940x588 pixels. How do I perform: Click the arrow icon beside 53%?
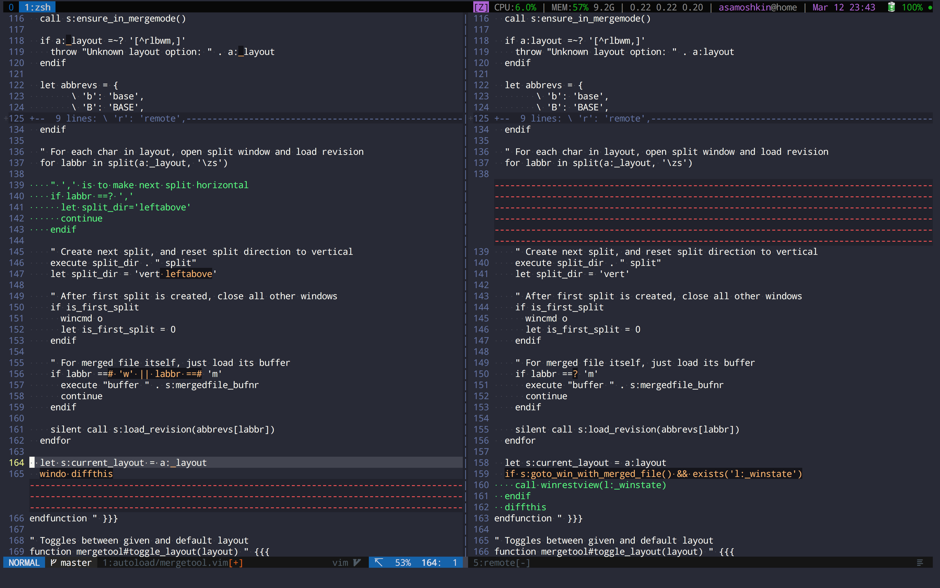pyautogui.click(x=379, y=562)
